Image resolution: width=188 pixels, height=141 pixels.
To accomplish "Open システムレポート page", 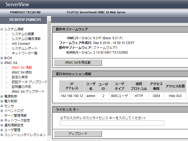I will (x=25, y=48).
